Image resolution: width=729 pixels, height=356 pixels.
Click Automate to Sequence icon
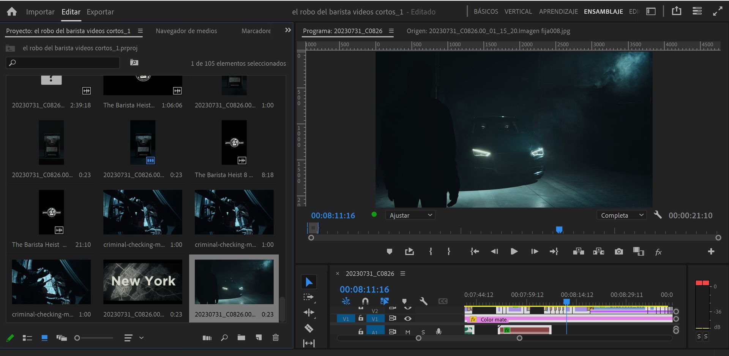207,338
